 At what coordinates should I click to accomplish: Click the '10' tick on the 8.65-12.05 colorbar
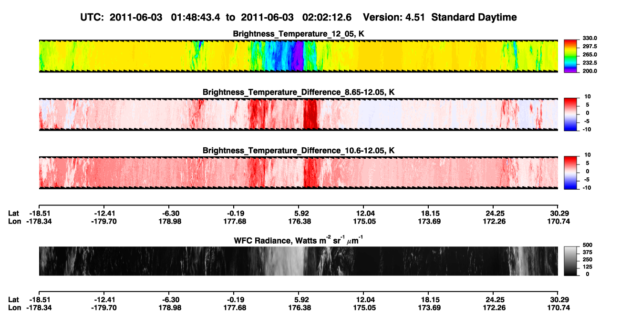tap(589, 96)
